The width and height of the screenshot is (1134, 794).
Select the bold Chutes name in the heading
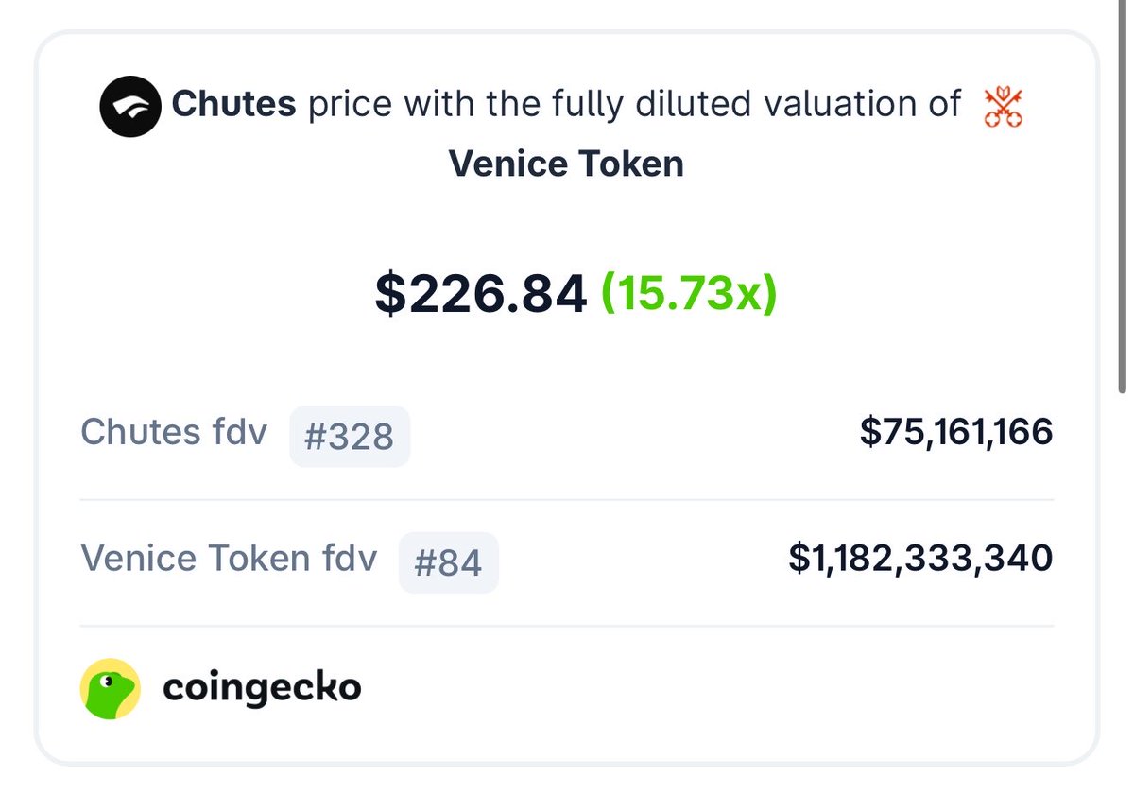(234, 104)
